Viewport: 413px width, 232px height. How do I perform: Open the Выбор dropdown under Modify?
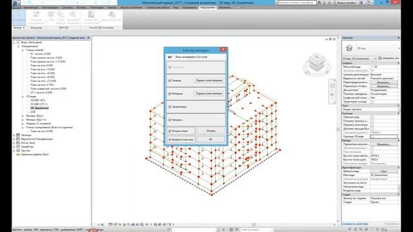coord(19,28)
